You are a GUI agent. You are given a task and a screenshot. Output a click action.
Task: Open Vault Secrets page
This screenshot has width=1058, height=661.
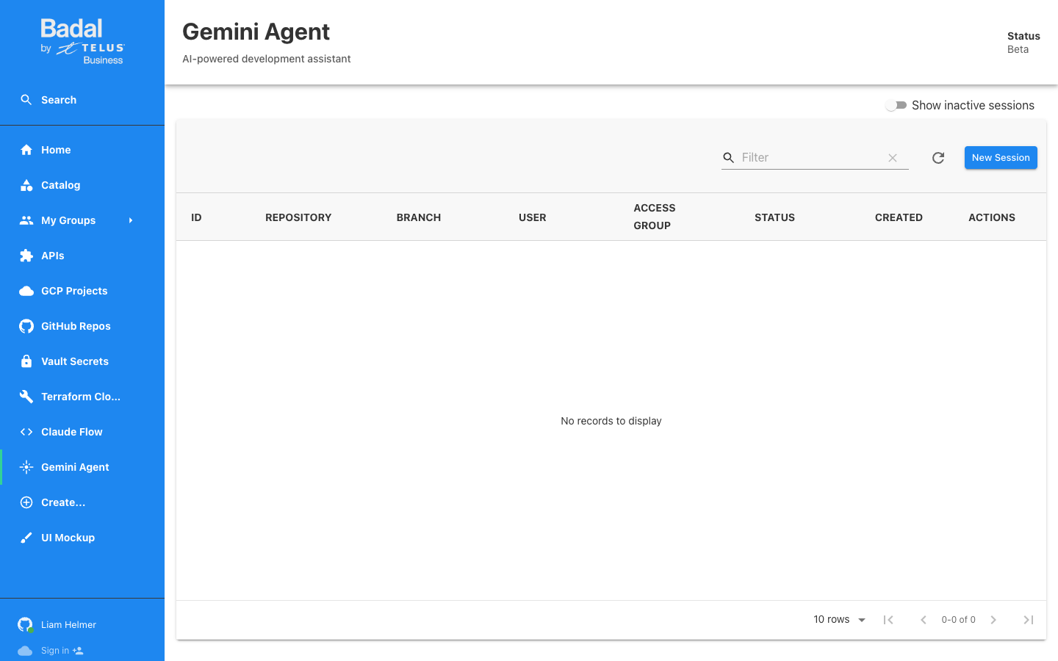(x=82, y=361)
